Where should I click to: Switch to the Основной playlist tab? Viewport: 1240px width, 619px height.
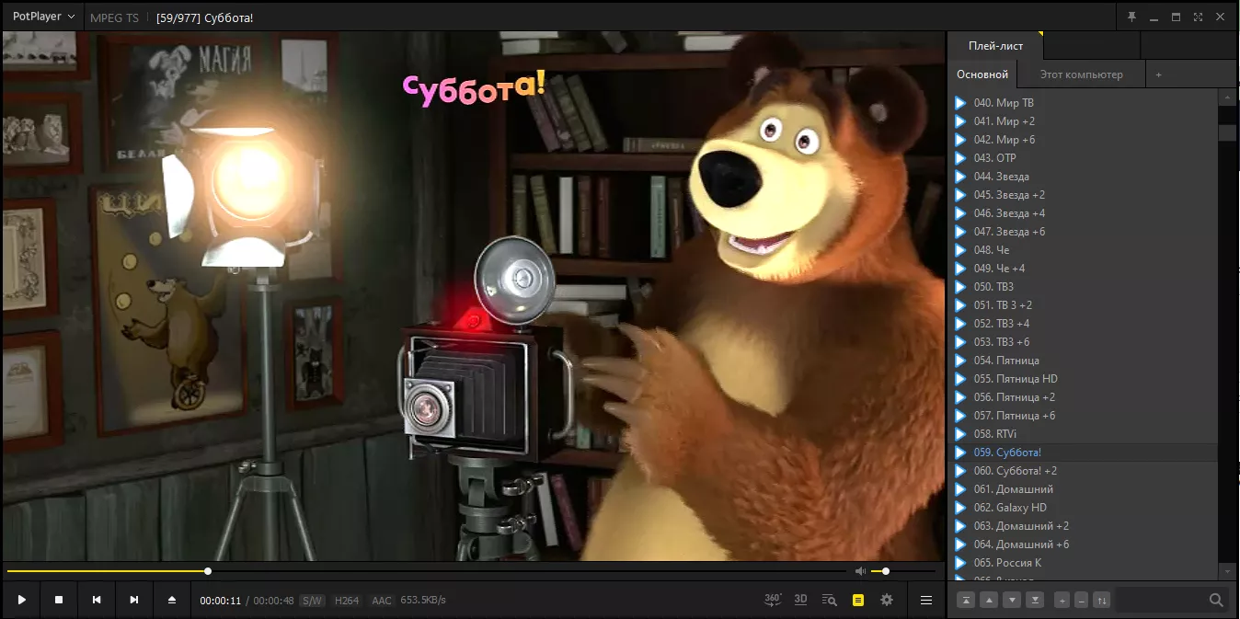click(982, 75)
